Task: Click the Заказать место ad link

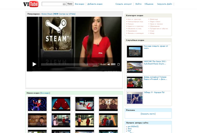Action: point(148,114)
